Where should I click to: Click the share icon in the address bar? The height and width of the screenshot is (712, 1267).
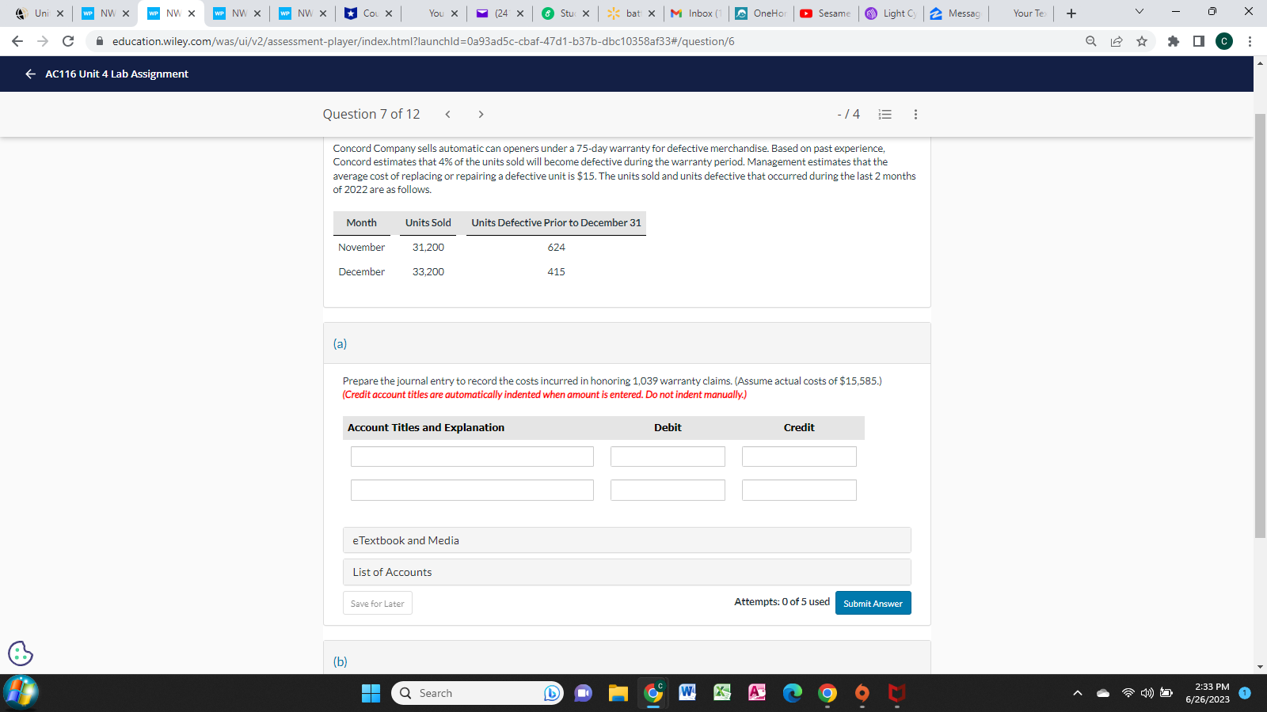1117,41
